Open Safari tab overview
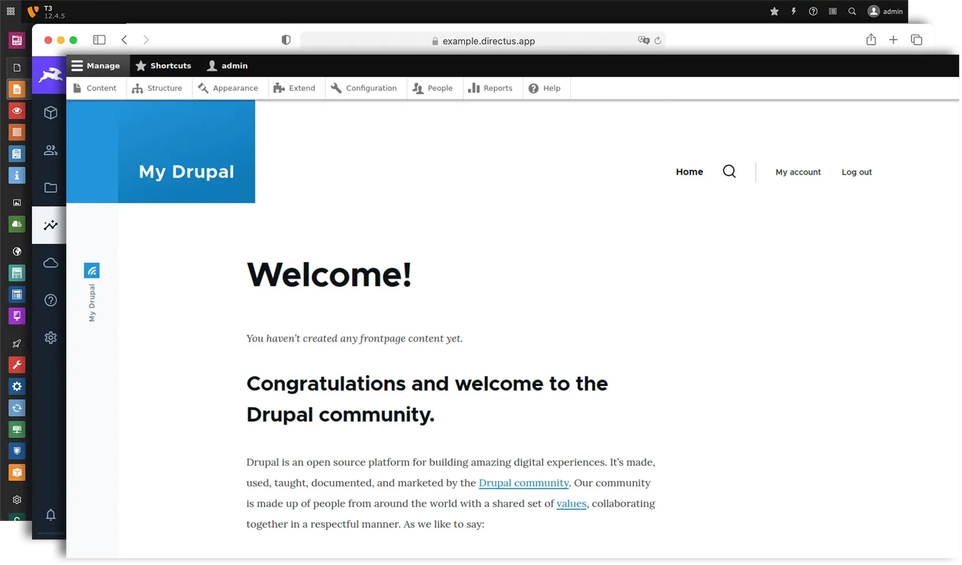 (916, 40)
